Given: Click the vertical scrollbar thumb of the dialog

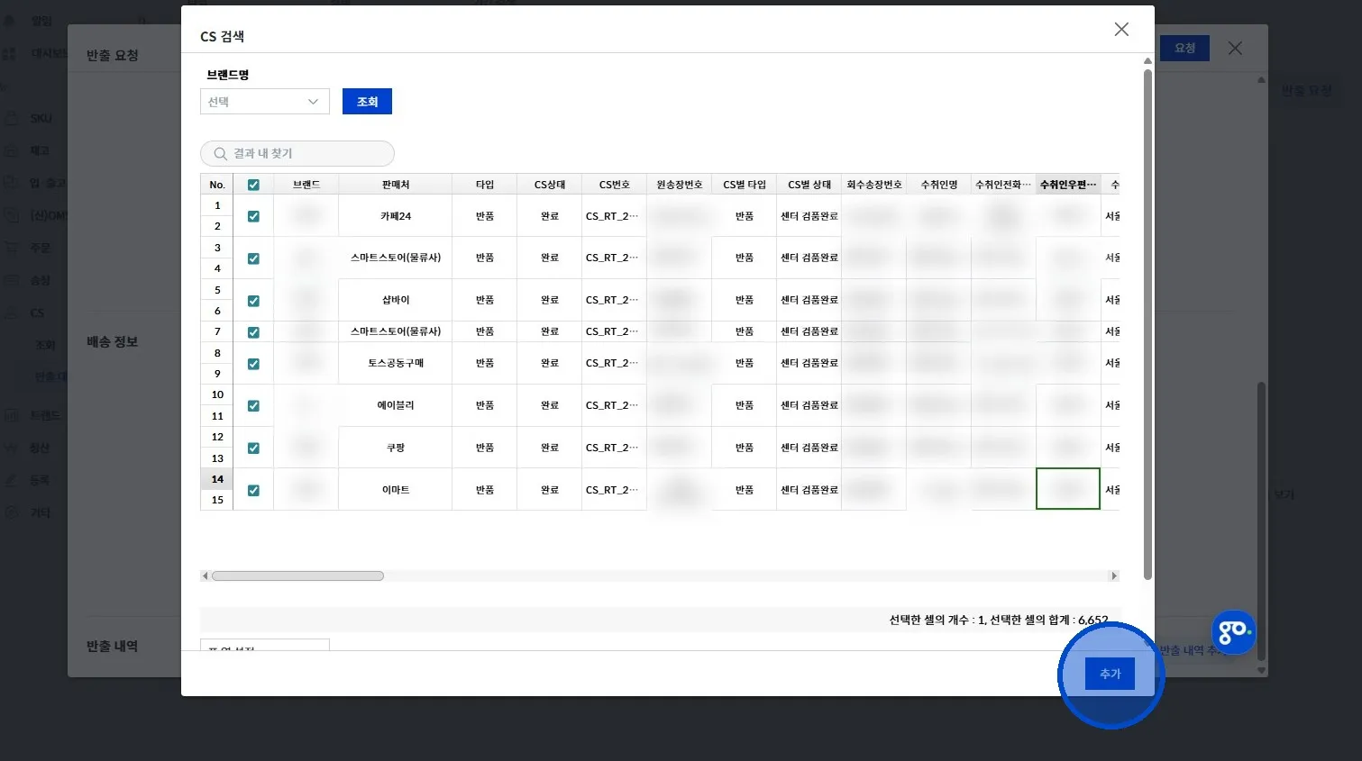Looking at the screenshot, I should coord(1147,324).
